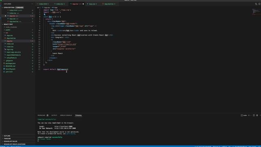Click the https://reactjs.org link in the code
The image size is (261, 147).
[x=67, y=44]
